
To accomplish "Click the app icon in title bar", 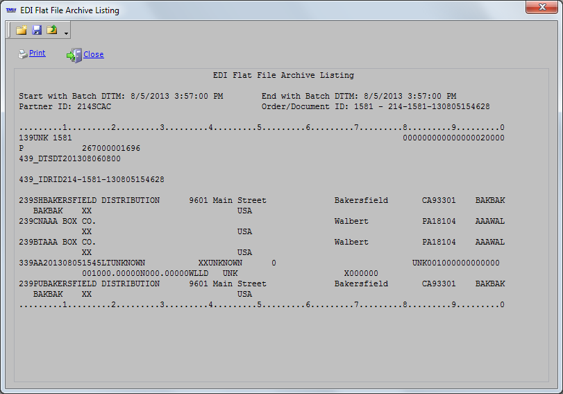I will click(11, 10).
